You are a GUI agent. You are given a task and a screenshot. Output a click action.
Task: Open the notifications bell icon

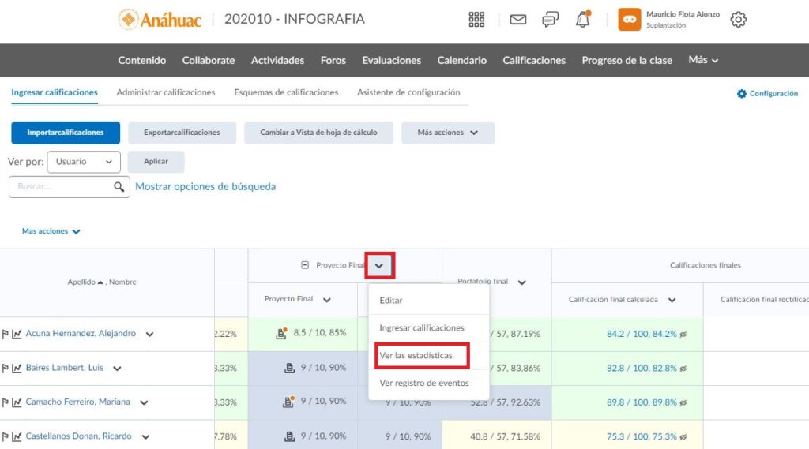click(x=583, y=20)
